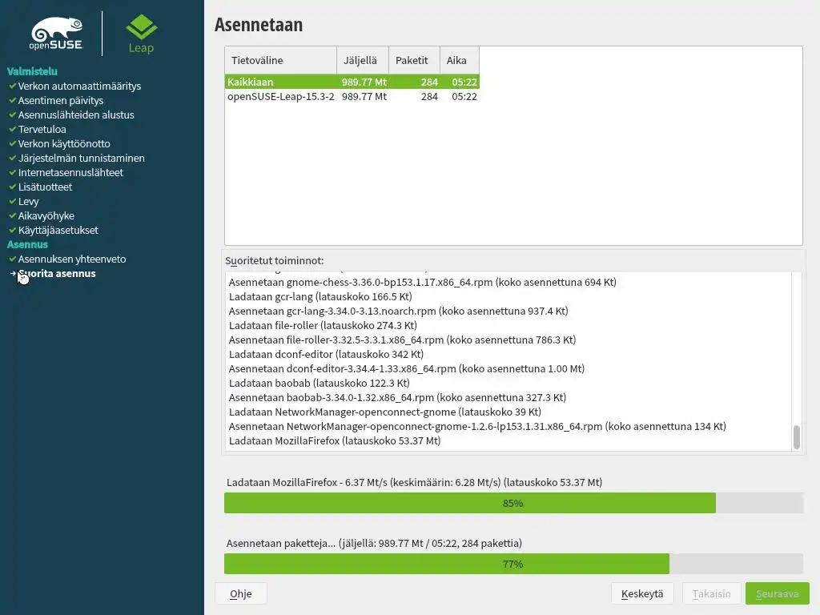
Task: Open the Ohje help button
Action: (240, 593)
